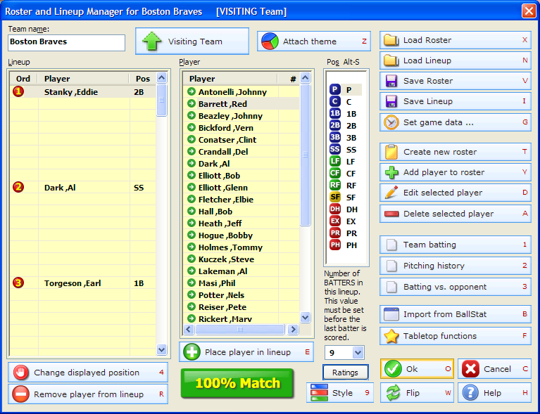
Task: Open Help
Action: click(494, 393)
